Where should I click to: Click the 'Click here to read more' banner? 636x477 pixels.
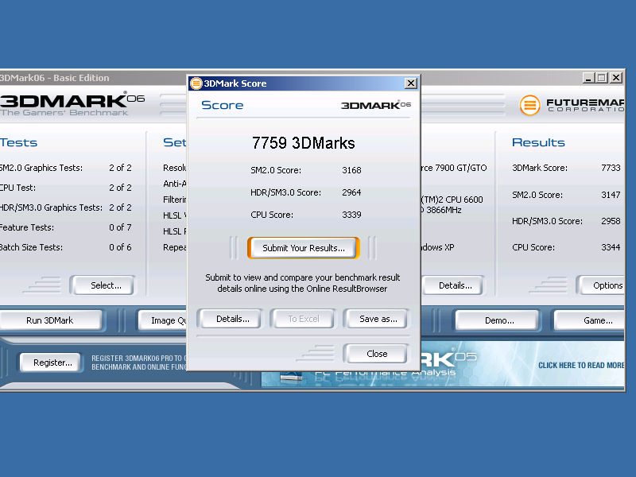pos(581,365)
